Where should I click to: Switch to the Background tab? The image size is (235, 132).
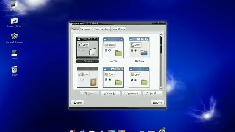86,29
